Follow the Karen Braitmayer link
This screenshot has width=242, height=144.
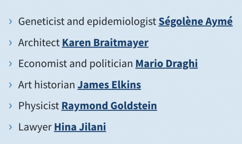pyautogui.click(x=105, y=43)
